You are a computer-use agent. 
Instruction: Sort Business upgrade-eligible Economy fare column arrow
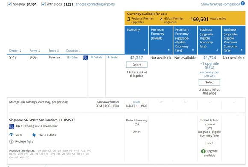tap(217, 50)
